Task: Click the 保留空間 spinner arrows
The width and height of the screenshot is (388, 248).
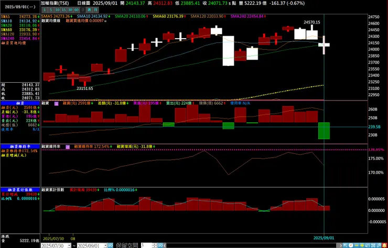Action: click(x=154, y=245)
